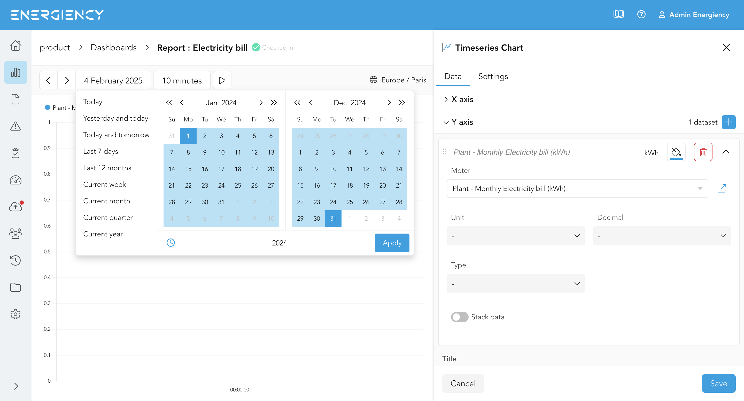Collapse the dataset details chevron
This screenshot has width=744, height=401.
click(725, 152)
